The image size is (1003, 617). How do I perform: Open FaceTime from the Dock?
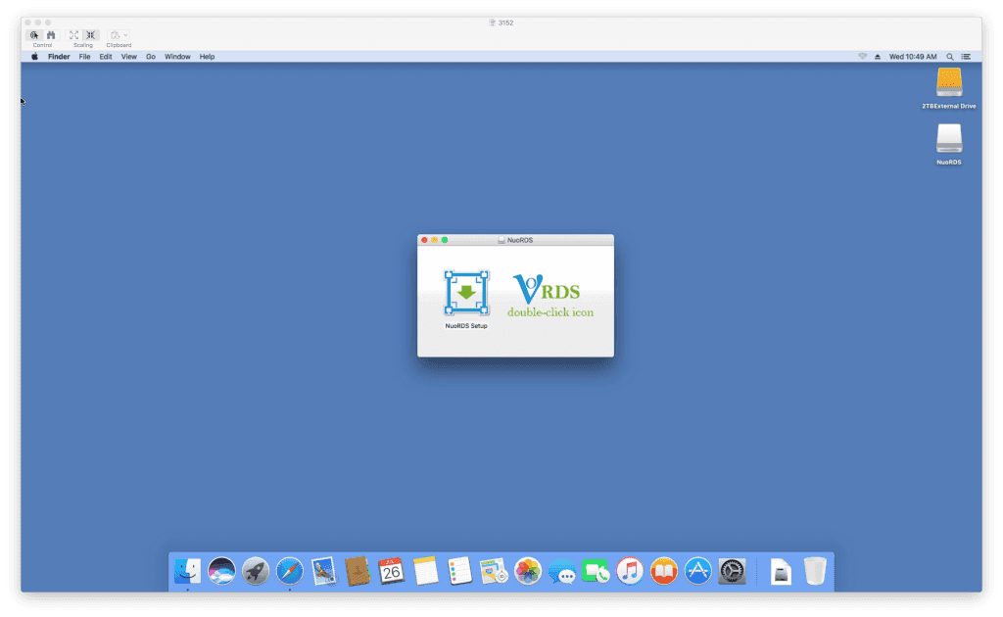pyautogui.click(x=596, y=571)
